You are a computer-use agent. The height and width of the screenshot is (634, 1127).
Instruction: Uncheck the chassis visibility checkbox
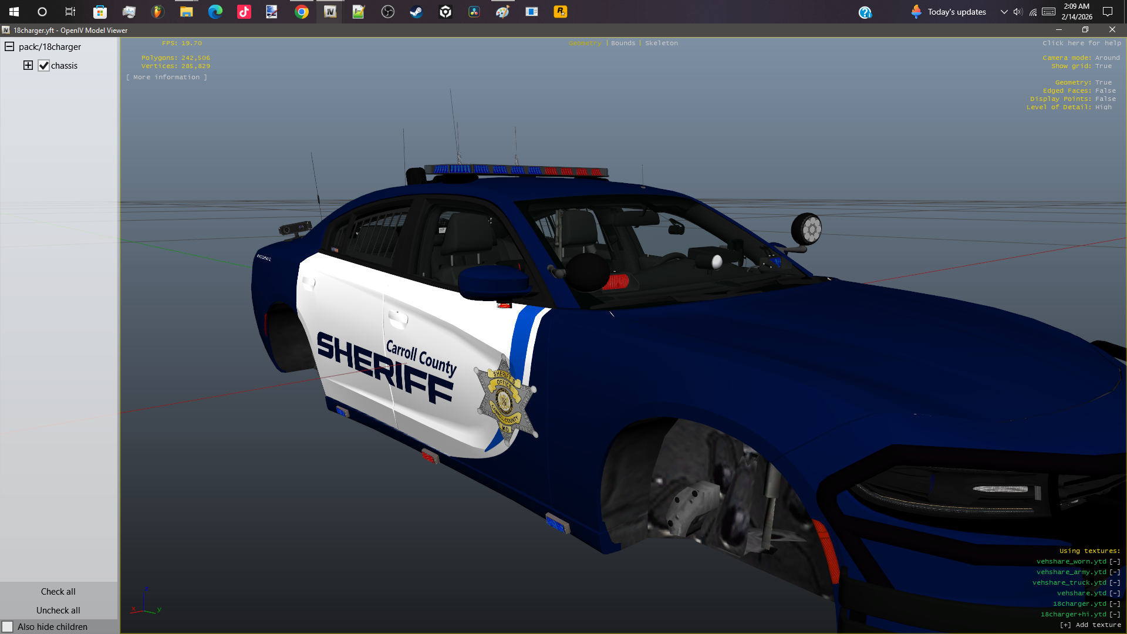(x=43, y=66)
